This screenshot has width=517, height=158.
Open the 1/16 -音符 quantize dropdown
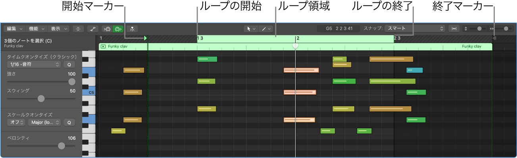(x=34, y=64)
